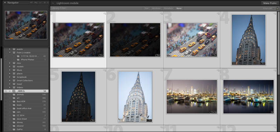Click adjustment badge on thumbnail 6
This screenshot has height=132, width=280.
(148, 120)
